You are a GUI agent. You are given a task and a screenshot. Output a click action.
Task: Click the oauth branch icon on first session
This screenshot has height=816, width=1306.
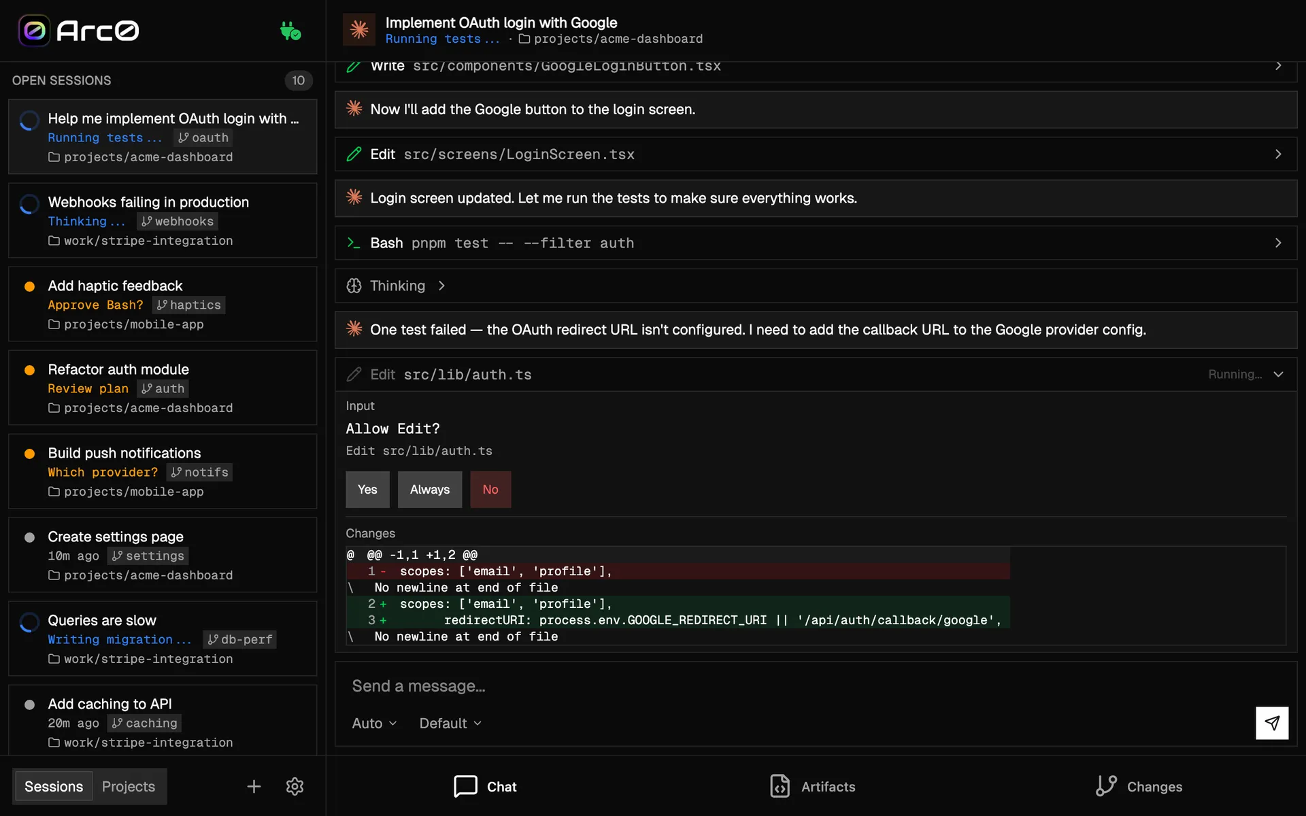[183, 137]
